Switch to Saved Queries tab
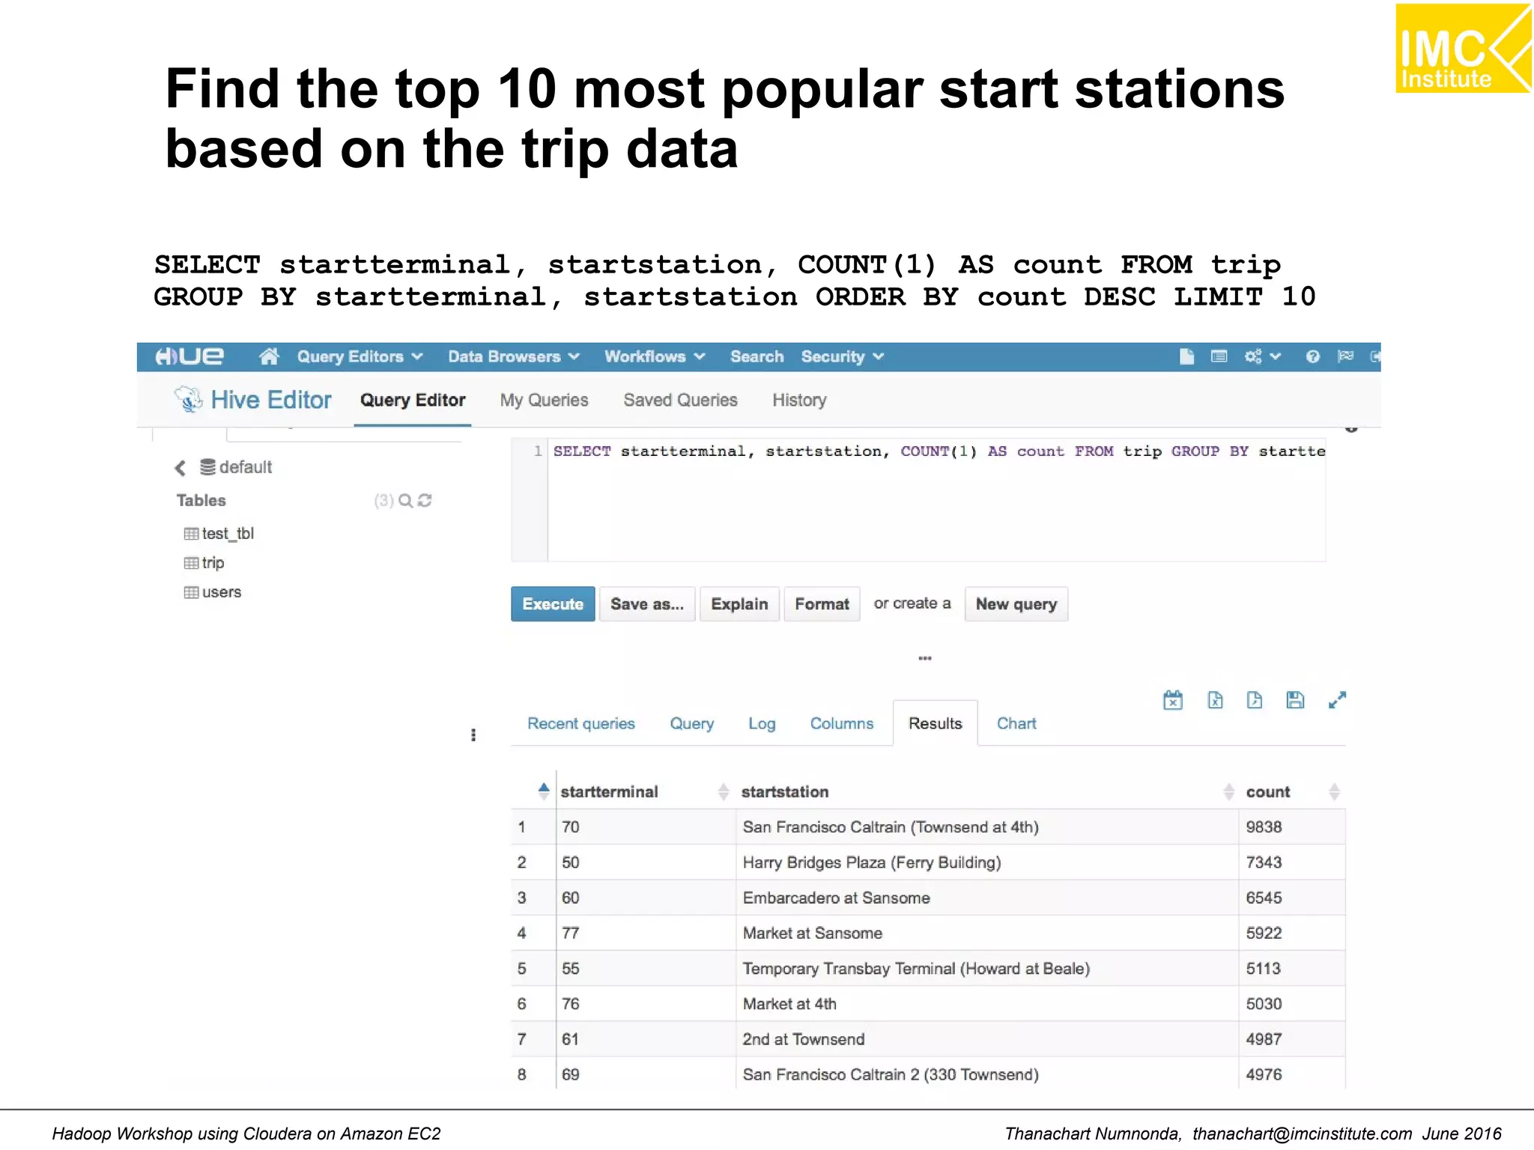 click(x=680, y=401)
